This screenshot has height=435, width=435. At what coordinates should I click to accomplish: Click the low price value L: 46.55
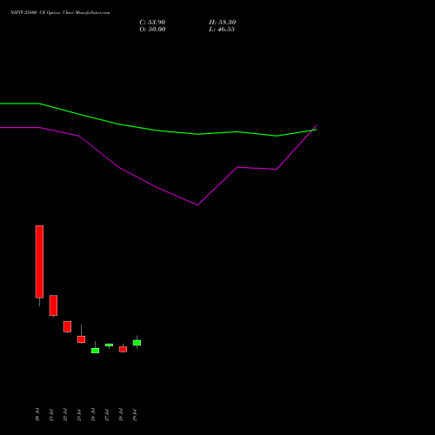point(222,30)
